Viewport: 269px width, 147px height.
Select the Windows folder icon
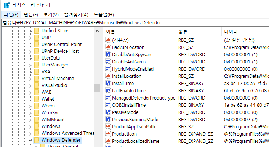37,126
